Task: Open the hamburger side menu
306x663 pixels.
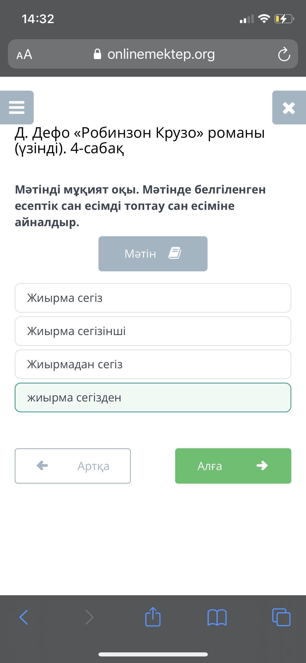Action: 17,108
